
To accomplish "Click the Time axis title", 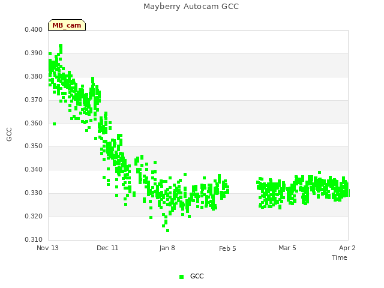I will 340,257.
